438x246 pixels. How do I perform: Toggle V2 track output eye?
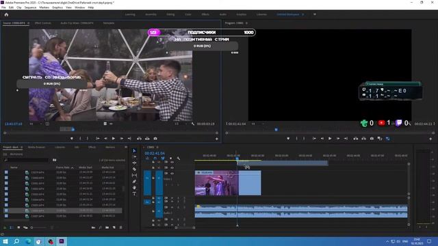[172, 167]
